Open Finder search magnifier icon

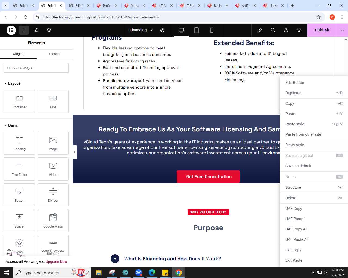tap(273, 30)
